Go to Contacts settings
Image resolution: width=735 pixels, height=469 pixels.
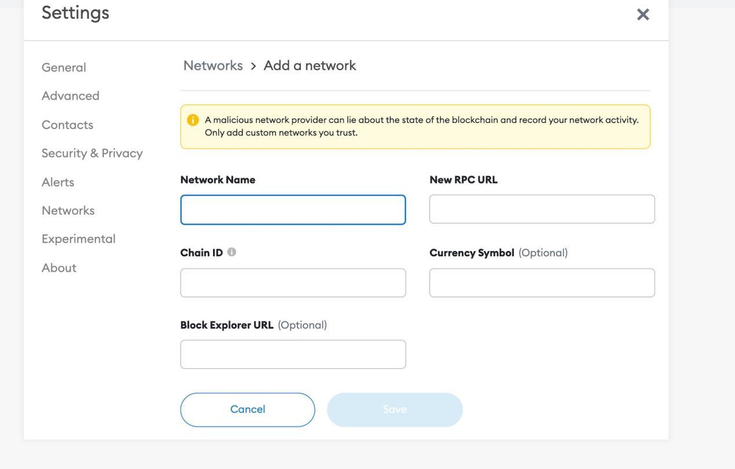click(67, 124)
